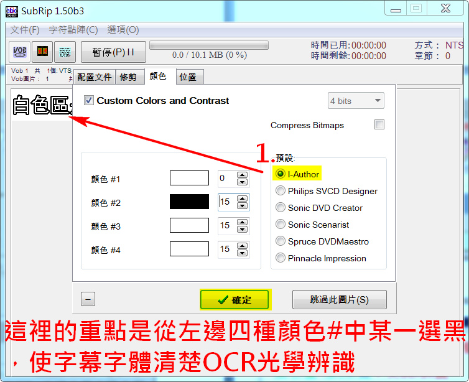Decrease 顏色 #1 contrast value

tap(243, 182)
